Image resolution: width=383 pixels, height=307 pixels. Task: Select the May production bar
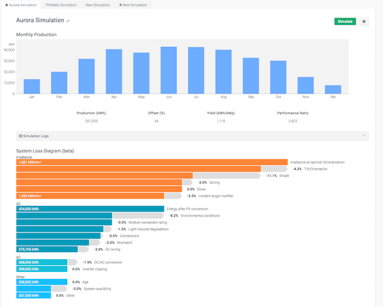click(x=141, y=73)
